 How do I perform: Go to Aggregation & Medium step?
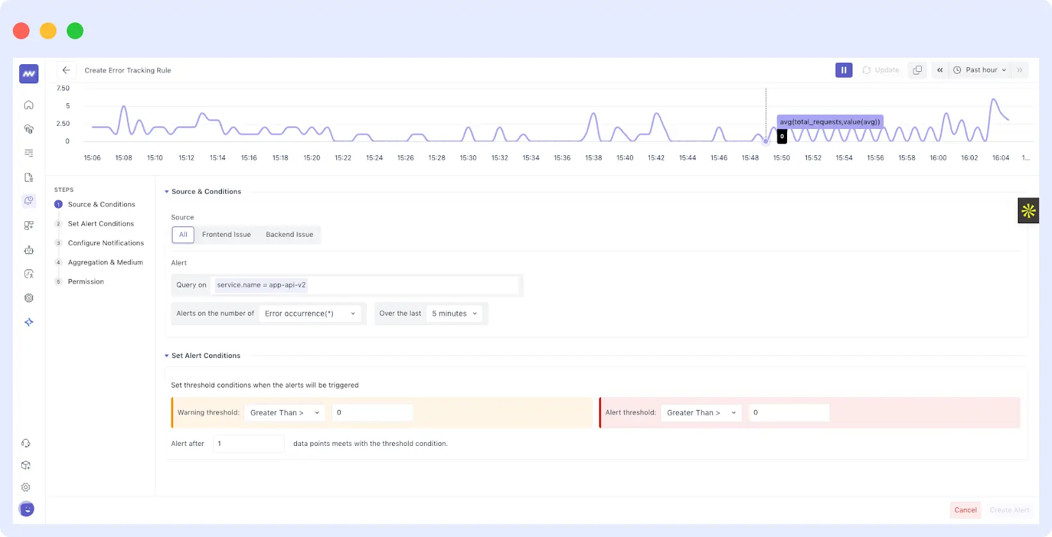[x=105, y=262]
